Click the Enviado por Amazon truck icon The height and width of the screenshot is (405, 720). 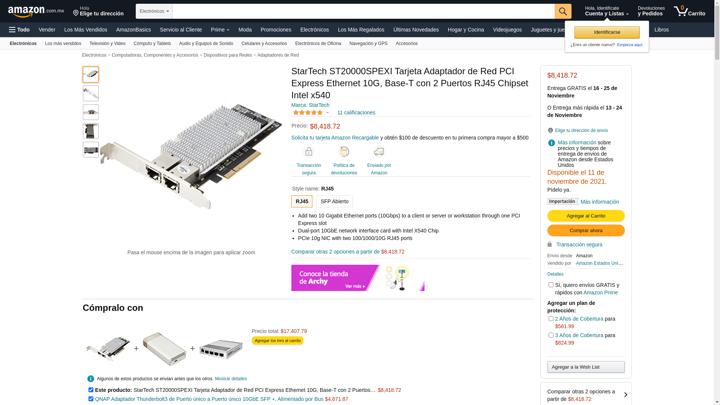coord(379,152)
